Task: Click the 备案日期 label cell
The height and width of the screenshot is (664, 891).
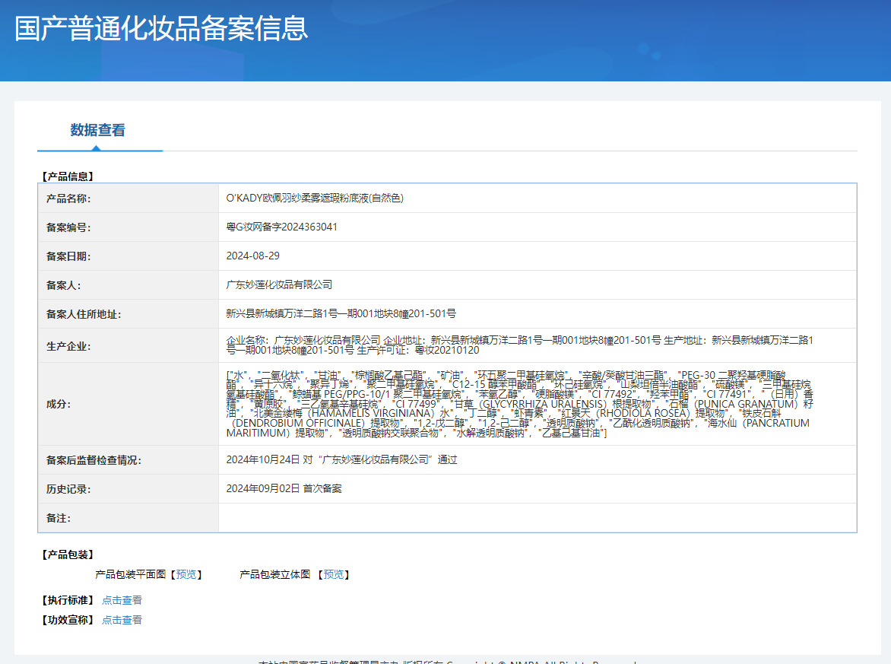Action: click(128, 256)
